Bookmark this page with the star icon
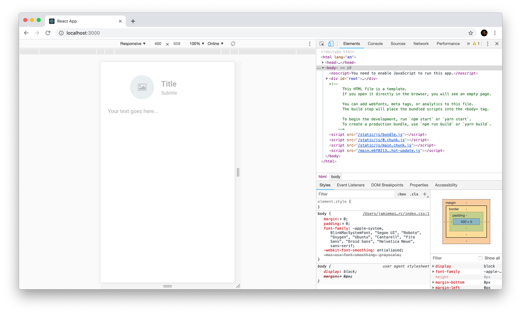 471,33
